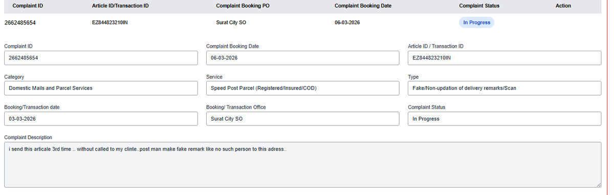Viewport: 614px width, 195px height.
Task: Focus the Complaint Booking Date field
Action: point(302,58)
